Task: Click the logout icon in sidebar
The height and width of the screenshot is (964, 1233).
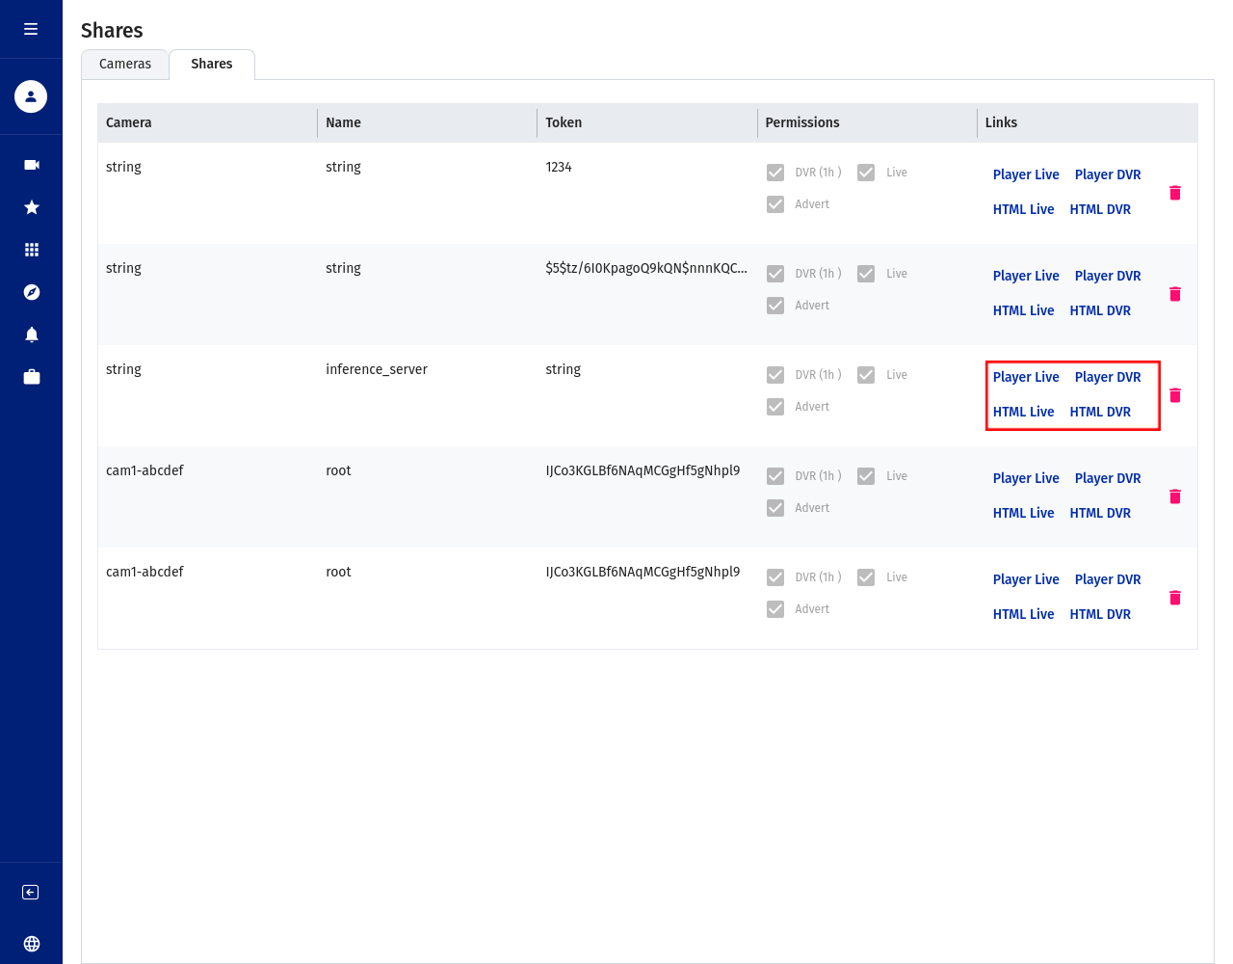Action: [31, 893]
